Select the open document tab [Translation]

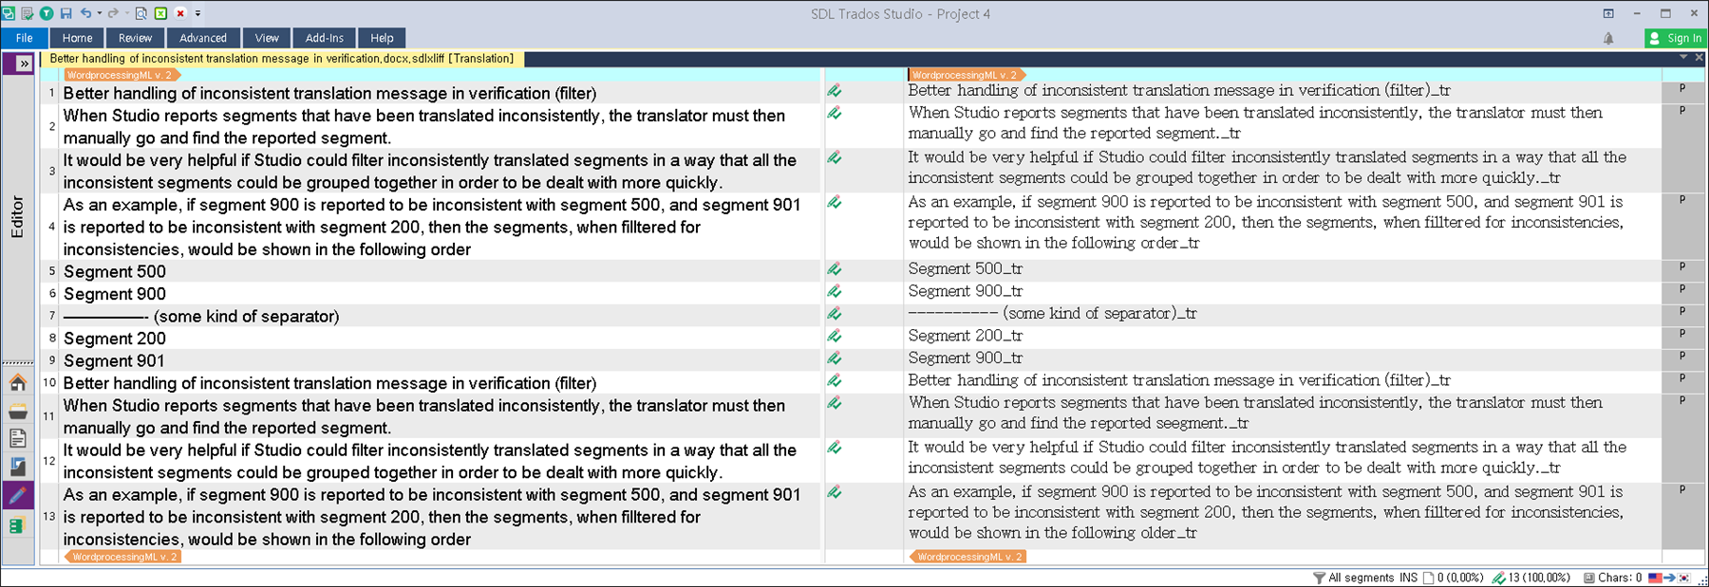pos(282,59)
